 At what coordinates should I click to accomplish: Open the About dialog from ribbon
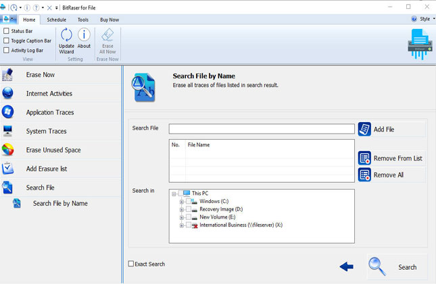tap(84, 38)
